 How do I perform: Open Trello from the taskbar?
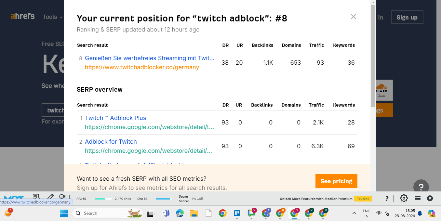237,213
